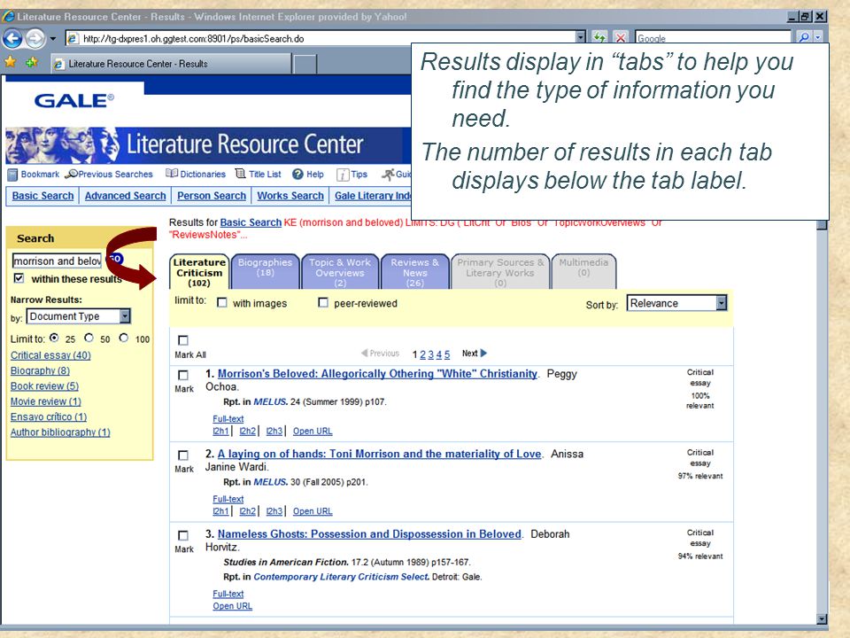Narrow results to Ensayo crítico (1)
850x638 pixels.
48,416
